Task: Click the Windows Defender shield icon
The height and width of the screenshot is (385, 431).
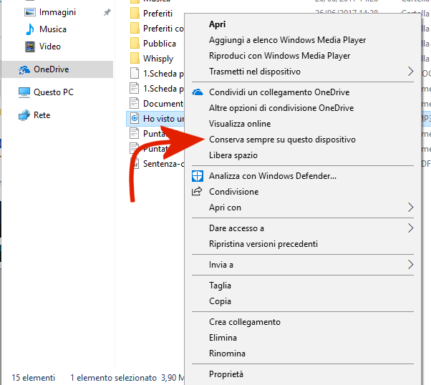Action: [198, 176]
